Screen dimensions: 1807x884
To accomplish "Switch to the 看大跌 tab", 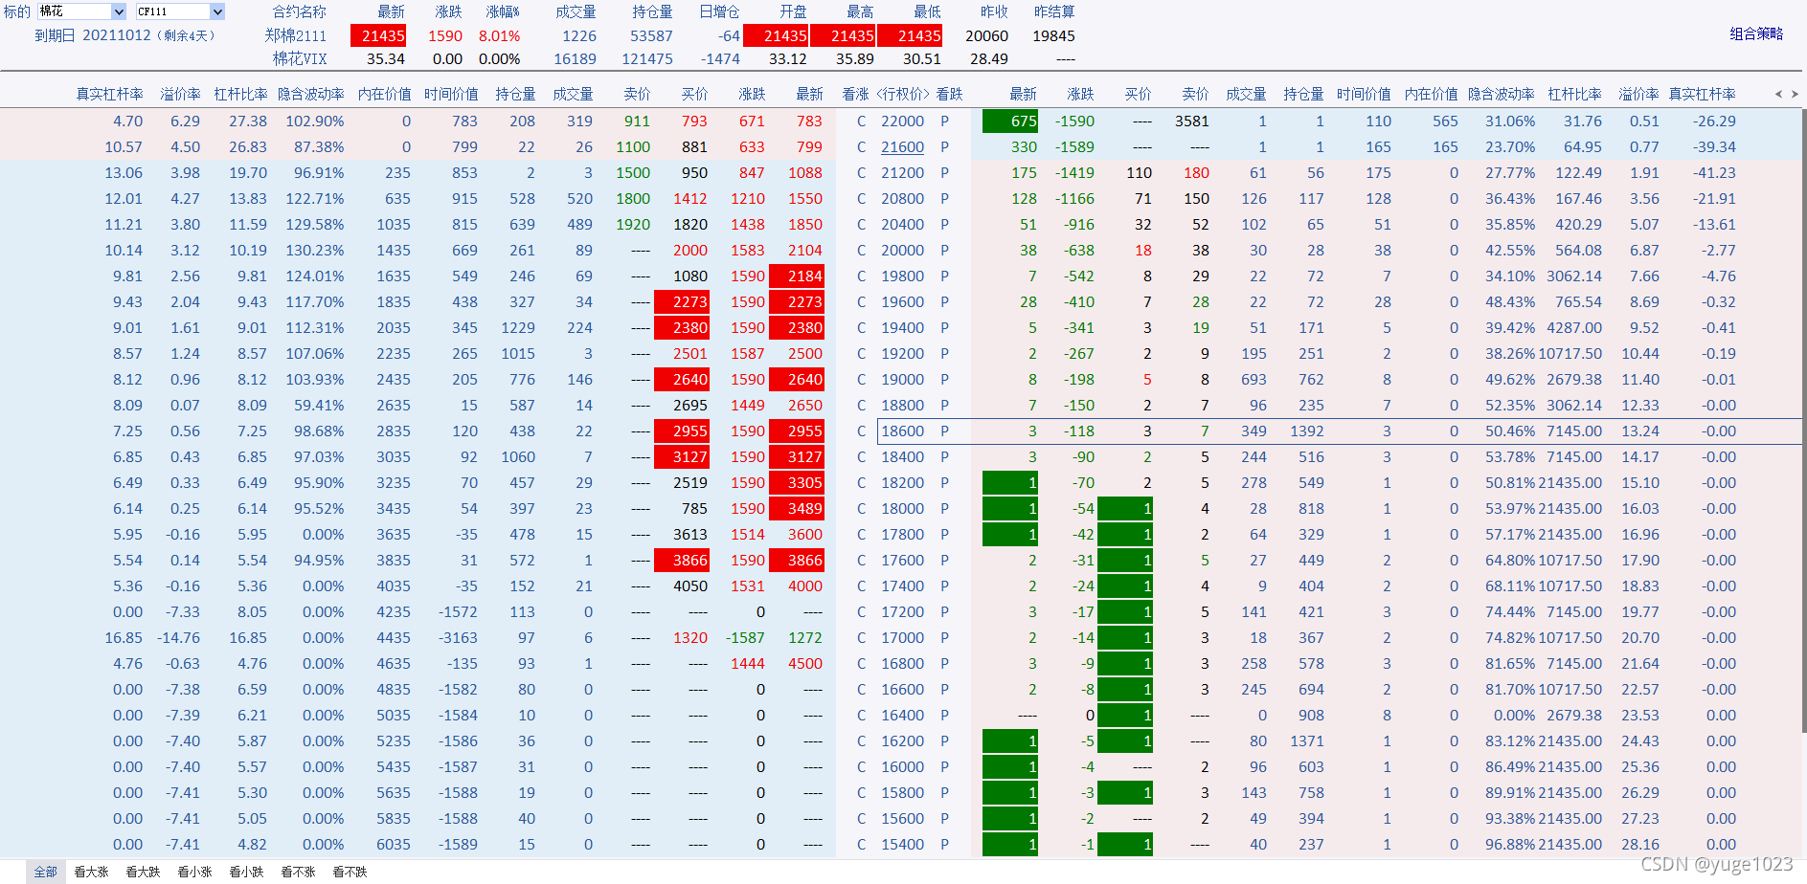I will pyautogui.click(x=143, y=872).
